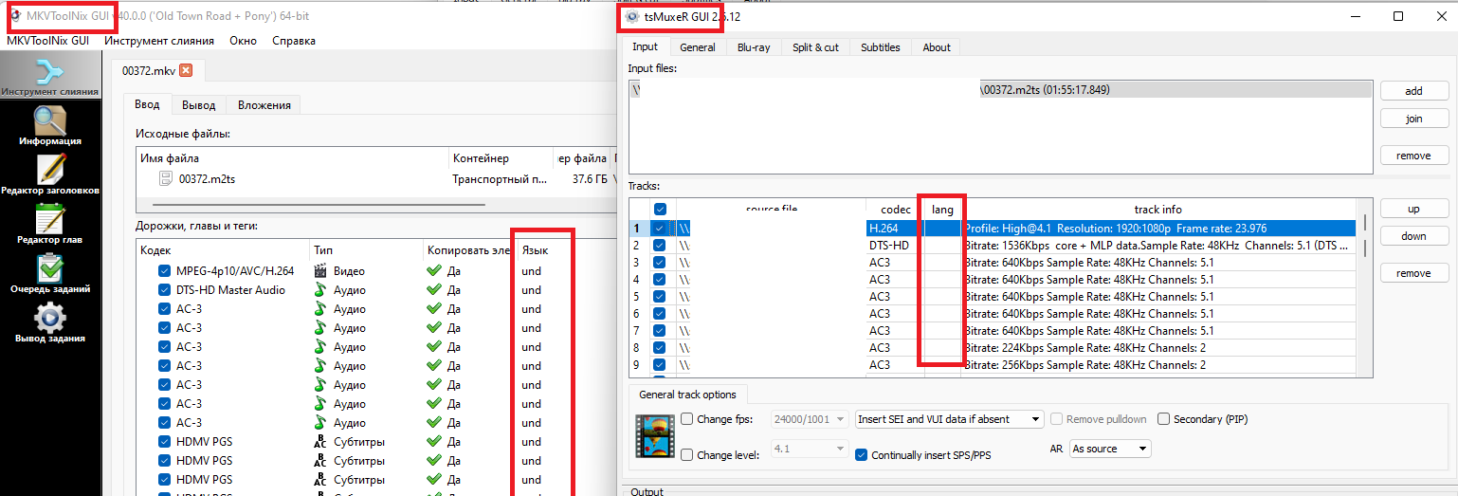
Task: Open the Change fps 24000/1001 dropdown
Action: 811,419
